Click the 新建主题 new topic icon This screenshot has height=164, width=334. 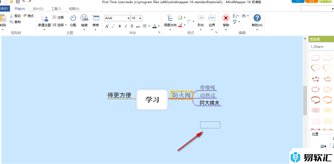[45, 18]
